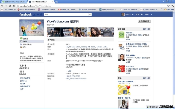Open Mobile01 page name link

click(x=130, y=33)
